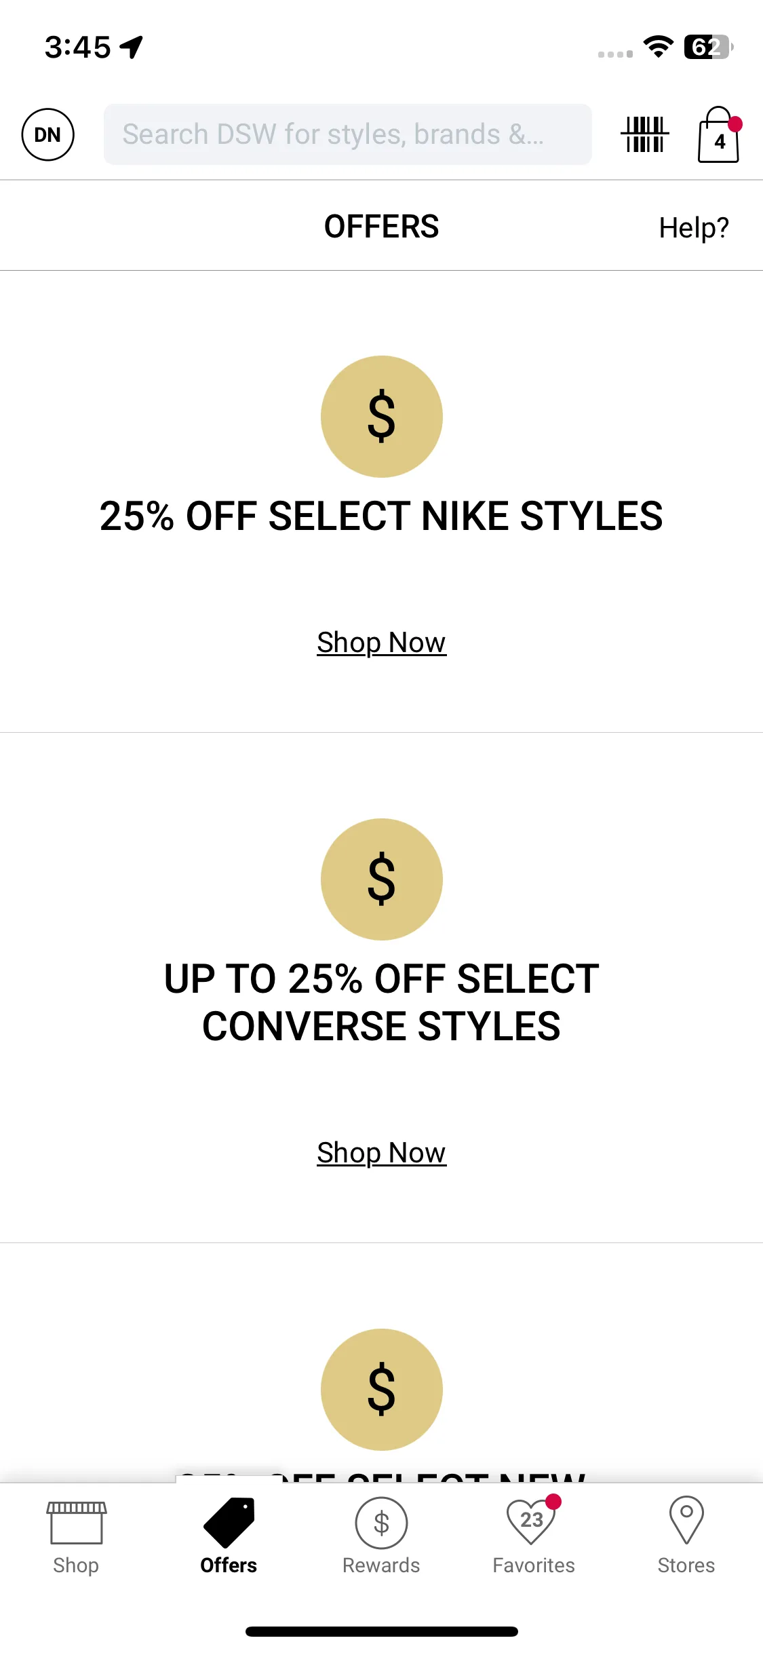Open the Help? link
Viewport: 763px width, 1653px height.
694,228
